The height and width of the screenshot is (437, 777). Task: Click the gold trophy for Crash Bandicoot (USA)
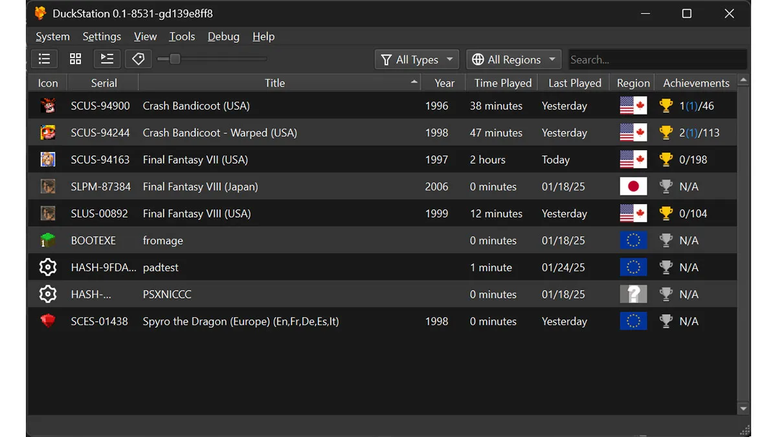pyautogui.click(x=666, y=106)
